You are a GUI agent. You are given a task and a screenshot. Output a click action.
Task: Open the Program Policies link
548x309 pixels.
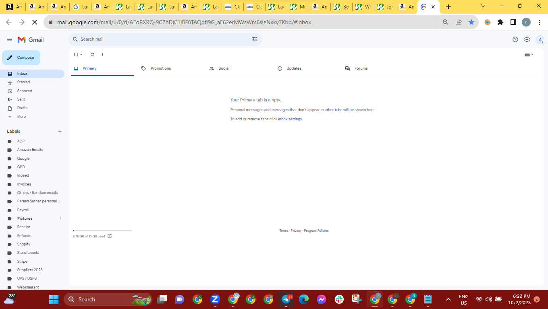click(316, 231)
